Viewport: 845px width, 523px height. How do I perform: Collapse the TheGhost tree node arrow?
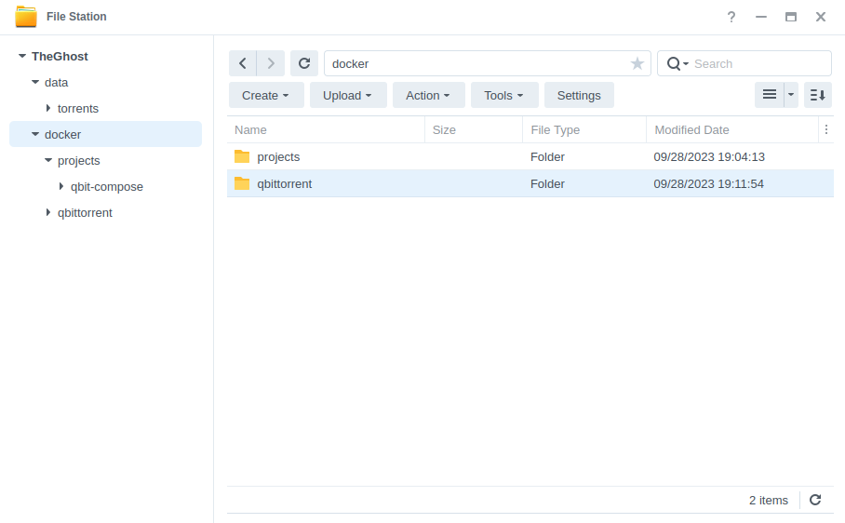(22, 56)
